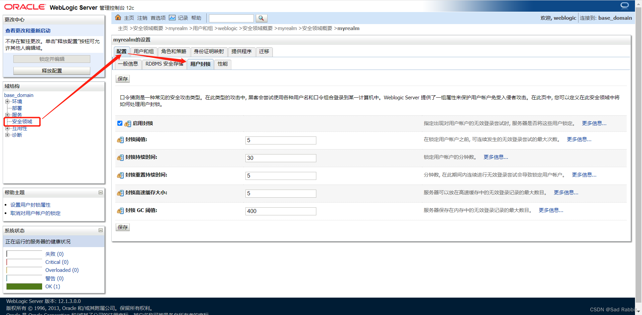The image size is (642, 315).
Task: Collapse the 系统状态 panel with minimize icon
Action: pos(101,230)
